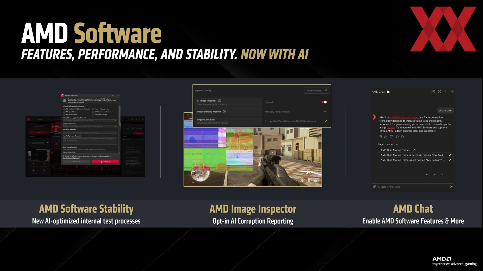
Task: Check the AMD SmartAccess Memory box
Action: coord(93,112)
